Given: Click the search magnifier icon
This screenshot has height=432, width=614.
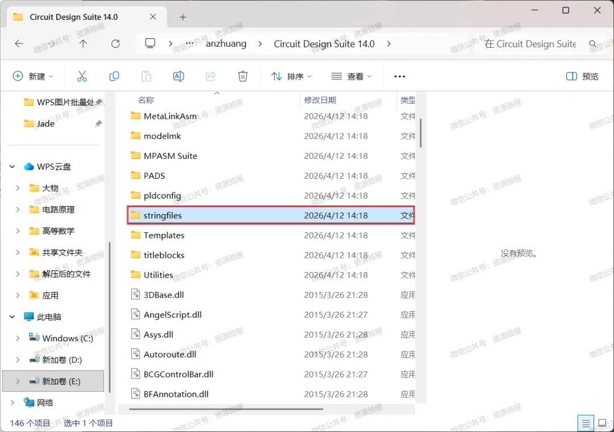Looking at the screenshot, I should pyautogui.click(x=593, y=43).
